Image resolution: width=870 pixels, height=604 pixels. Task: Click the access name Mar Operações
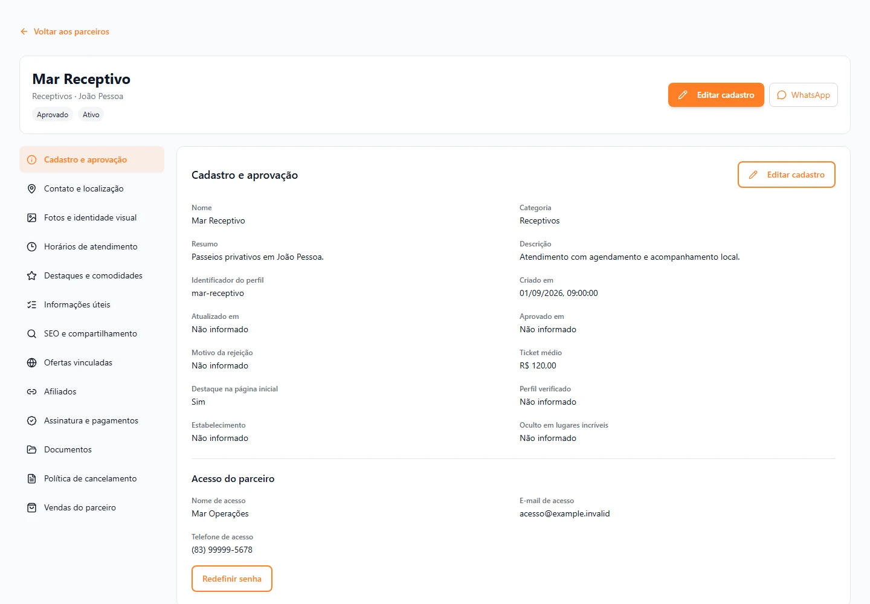tap(221, 514)
